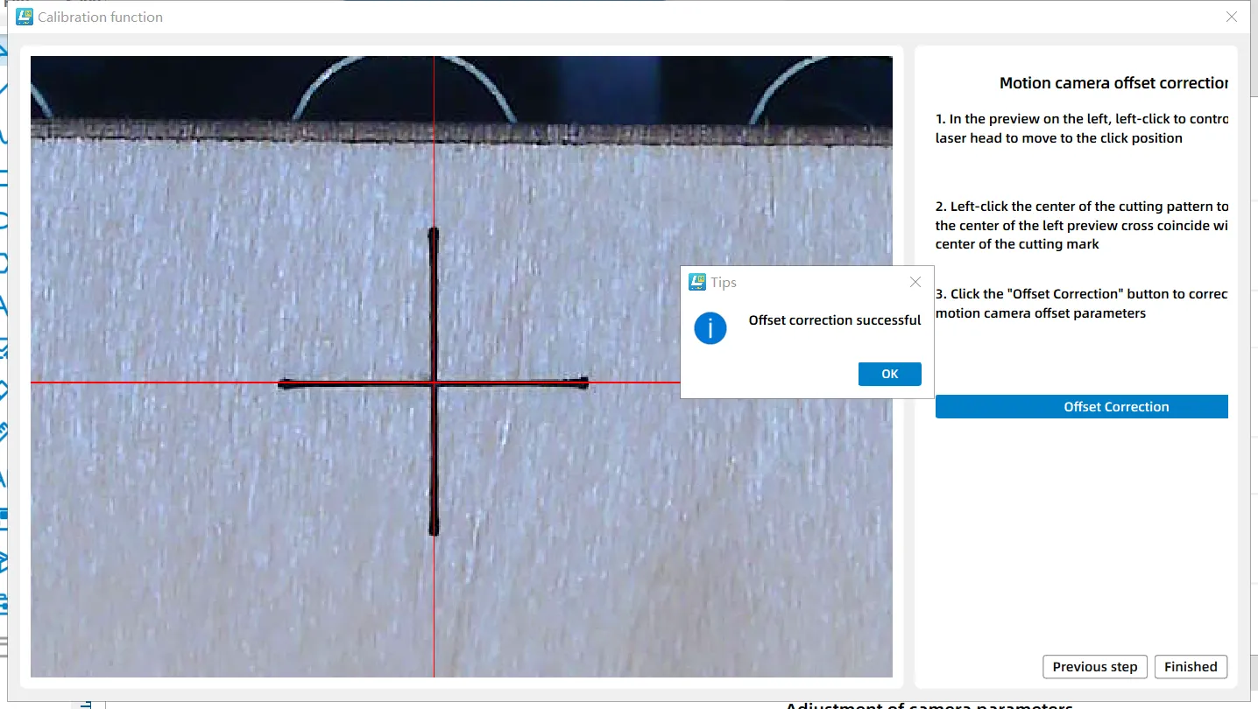The width and height of the screenshot is (1258, 709).
Task: Click the blue info icon in Tips dialog
Action: click(x=710, y=328)
